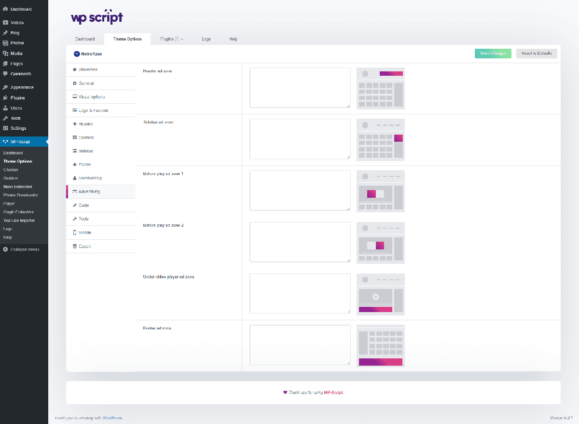Click the Code section icon
The width and height of the screenshot is (579, 424).
[x=75, y=205]
